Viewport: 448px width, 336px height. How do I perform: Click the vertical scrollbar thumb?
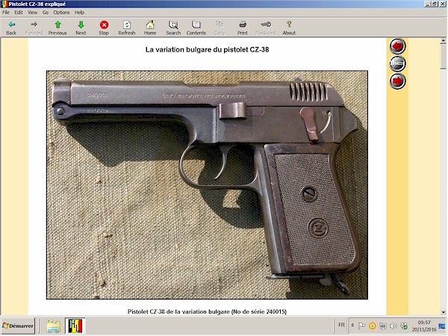[x=443, y=56]
